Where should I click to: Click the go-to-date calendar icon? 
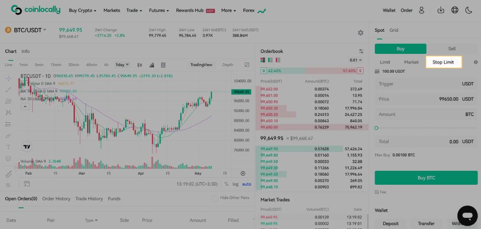[x=26, y=184]
